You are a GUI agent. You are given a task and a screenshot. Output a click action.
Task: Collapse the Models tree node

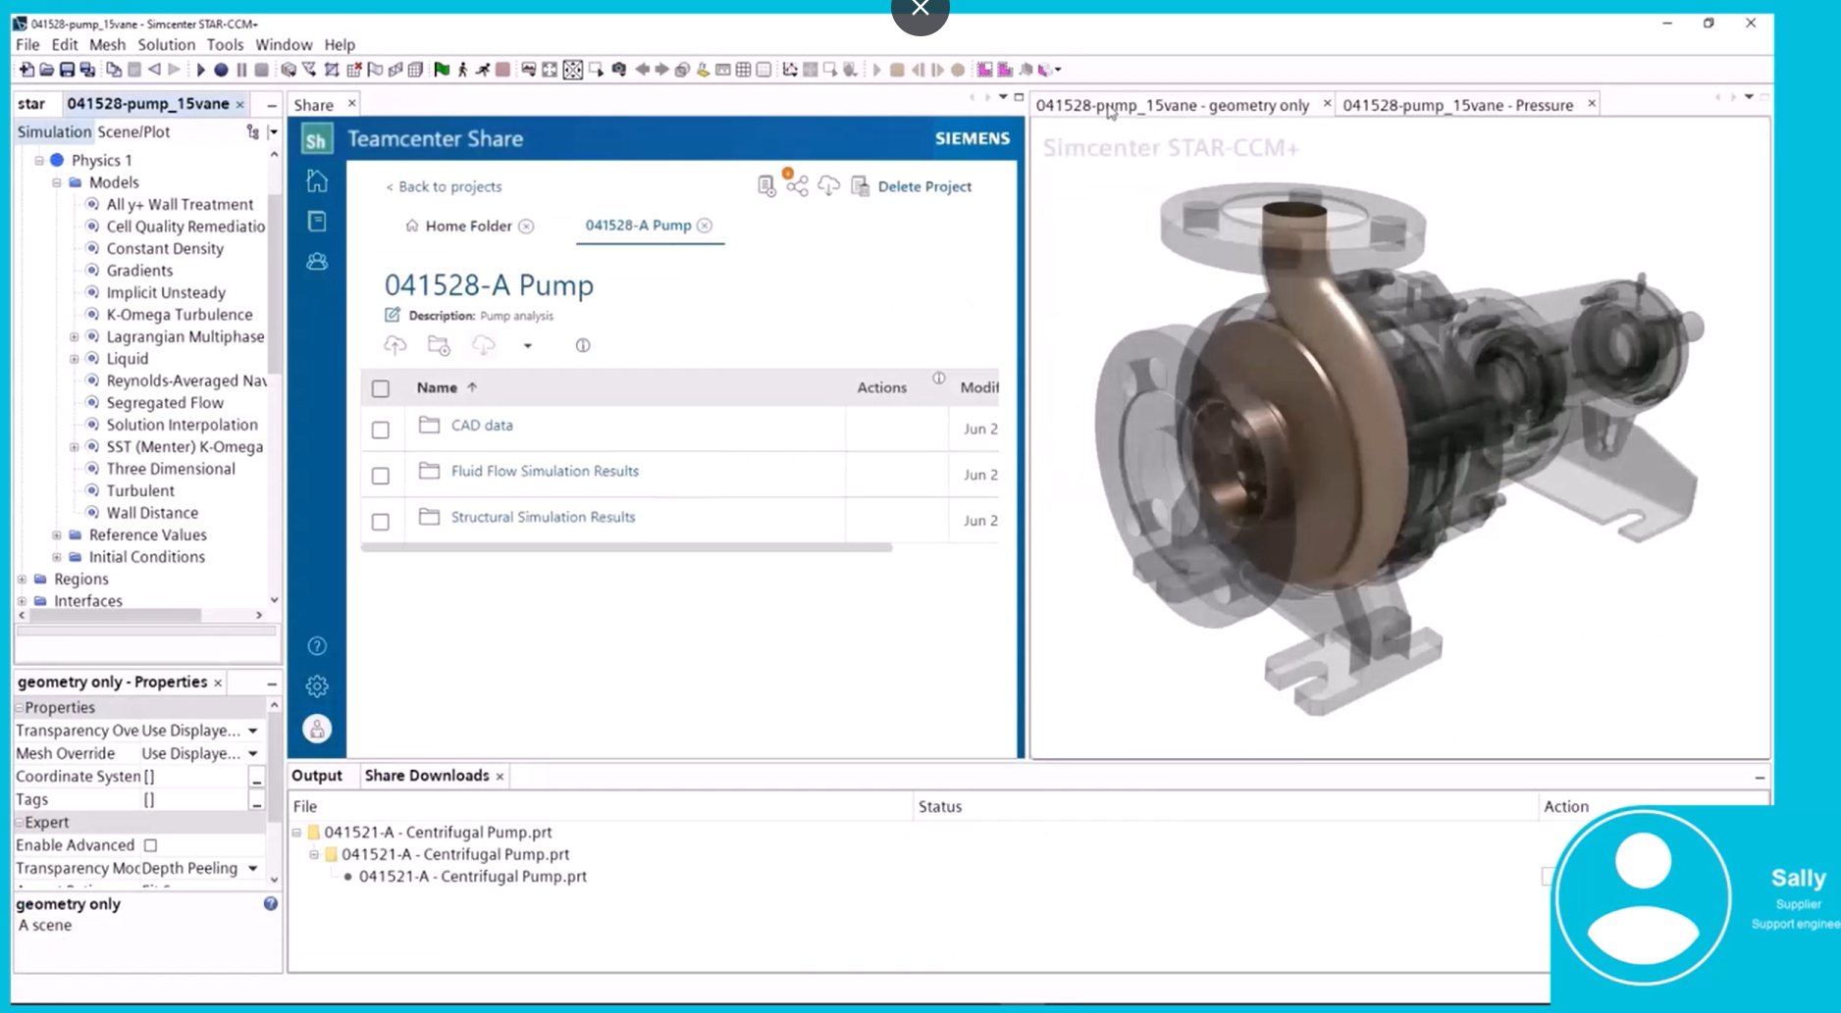[x=56, y=182]
